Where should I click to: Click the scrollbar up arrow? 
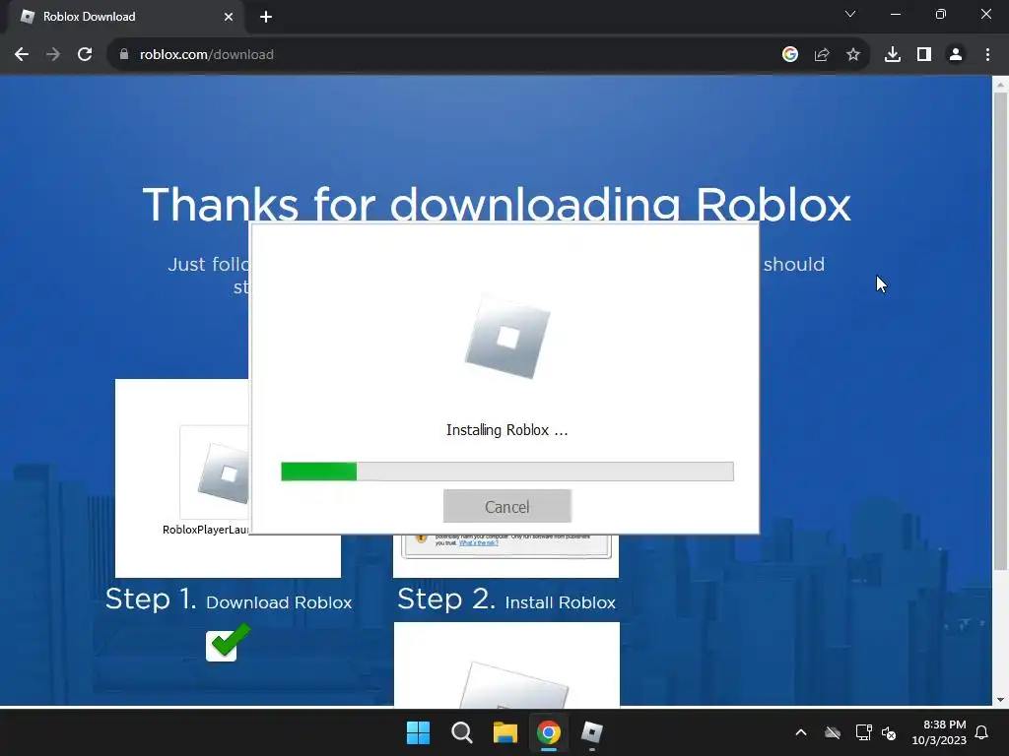pos(1000,85)
